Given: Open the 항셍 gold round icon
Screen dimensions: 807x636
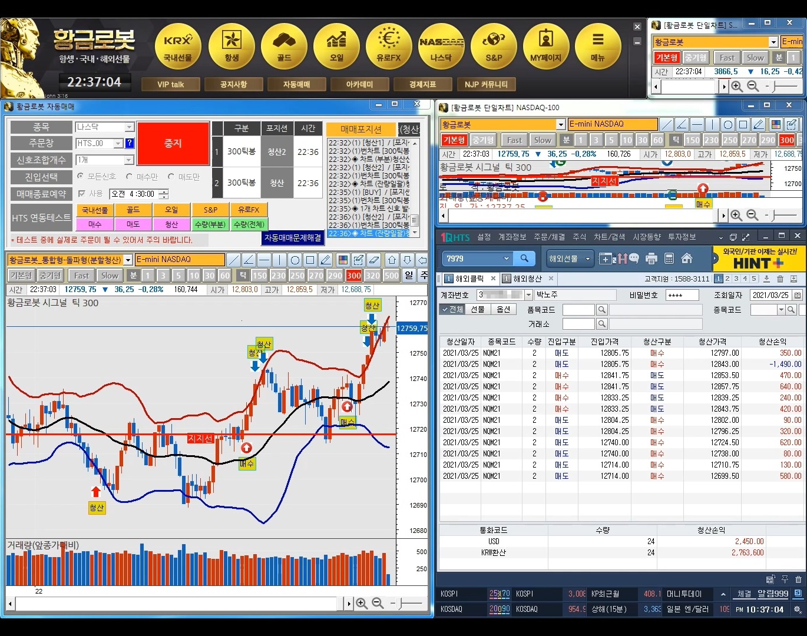Looking at the screenshot, I should coord(231,46).
